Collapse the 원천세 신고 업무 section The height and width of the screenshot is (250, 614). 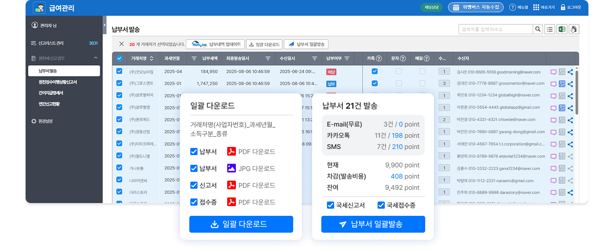point(95,58)
